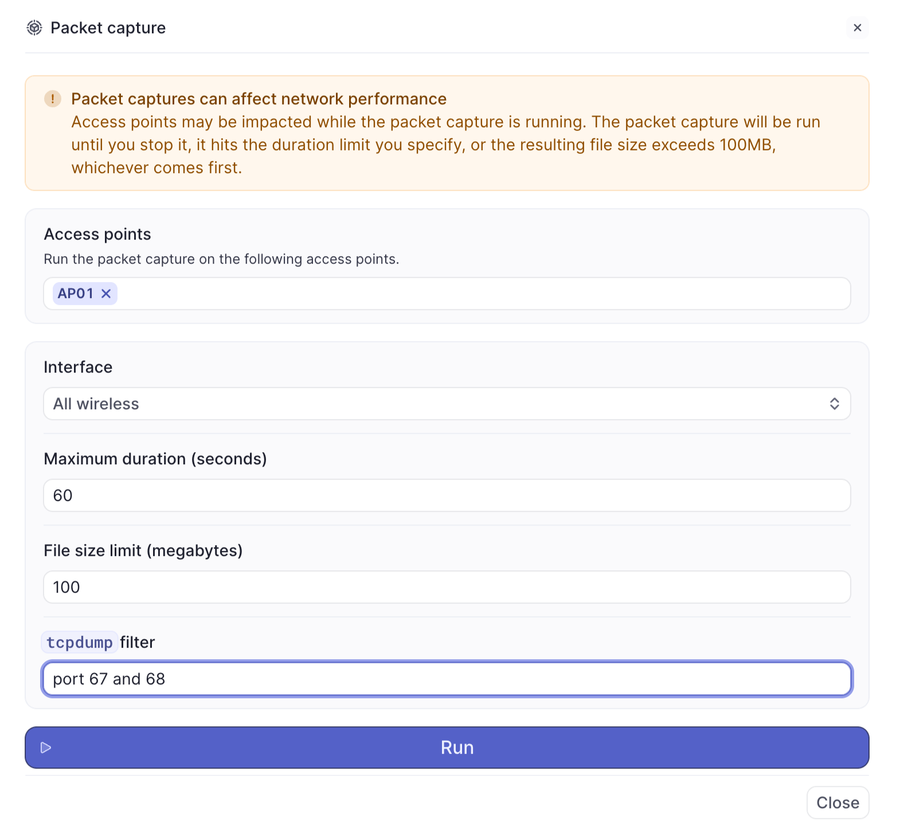Remove the AP01 access point tag
Screen dimensions: 900x830
point(106,293)
